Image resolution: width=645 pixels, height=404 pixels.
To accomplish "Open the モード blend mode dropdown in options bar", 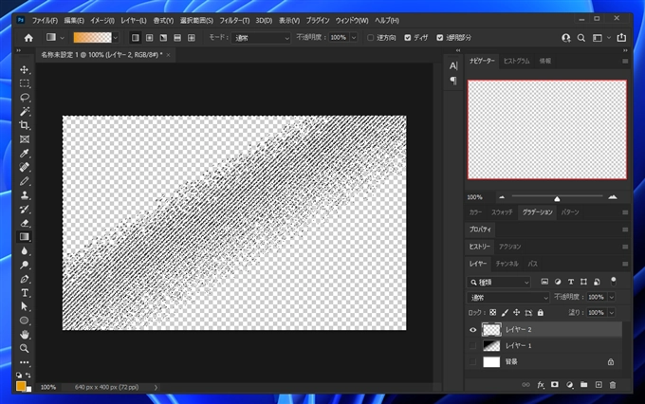I will 263,38.
